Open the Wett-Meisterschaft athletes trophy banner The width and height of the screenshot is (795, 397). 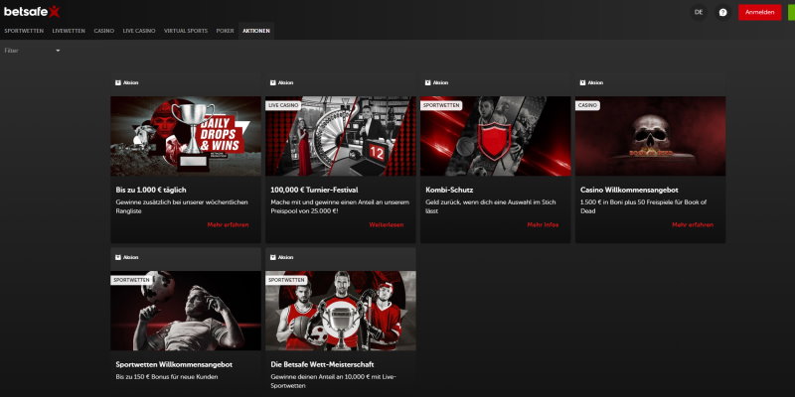(x=341, y=311)
